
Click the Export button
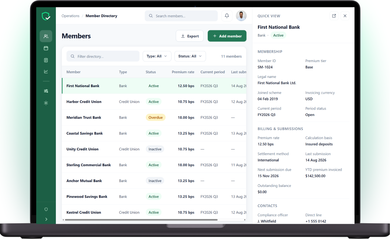[190, 36]
